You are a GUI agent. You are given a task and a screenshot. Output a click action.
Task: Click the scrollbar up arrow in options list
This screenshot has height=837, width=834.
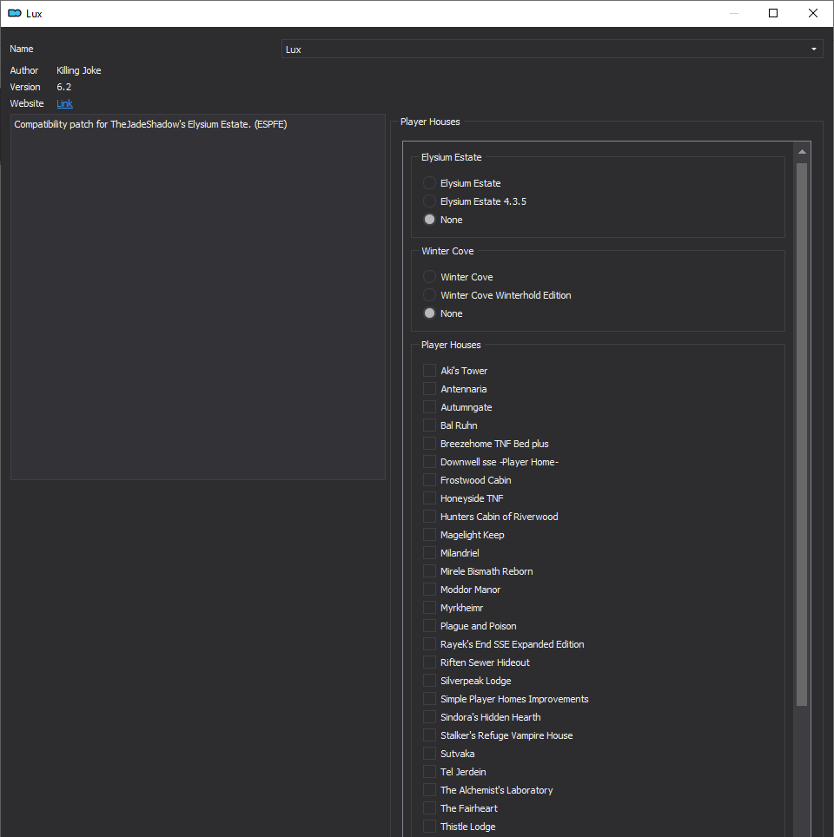pos(802,152)
